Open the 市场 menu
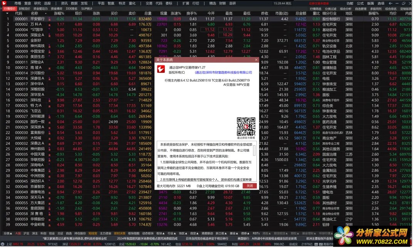Image resolution: width=414 pixels, height=248 pixels. 18,3
